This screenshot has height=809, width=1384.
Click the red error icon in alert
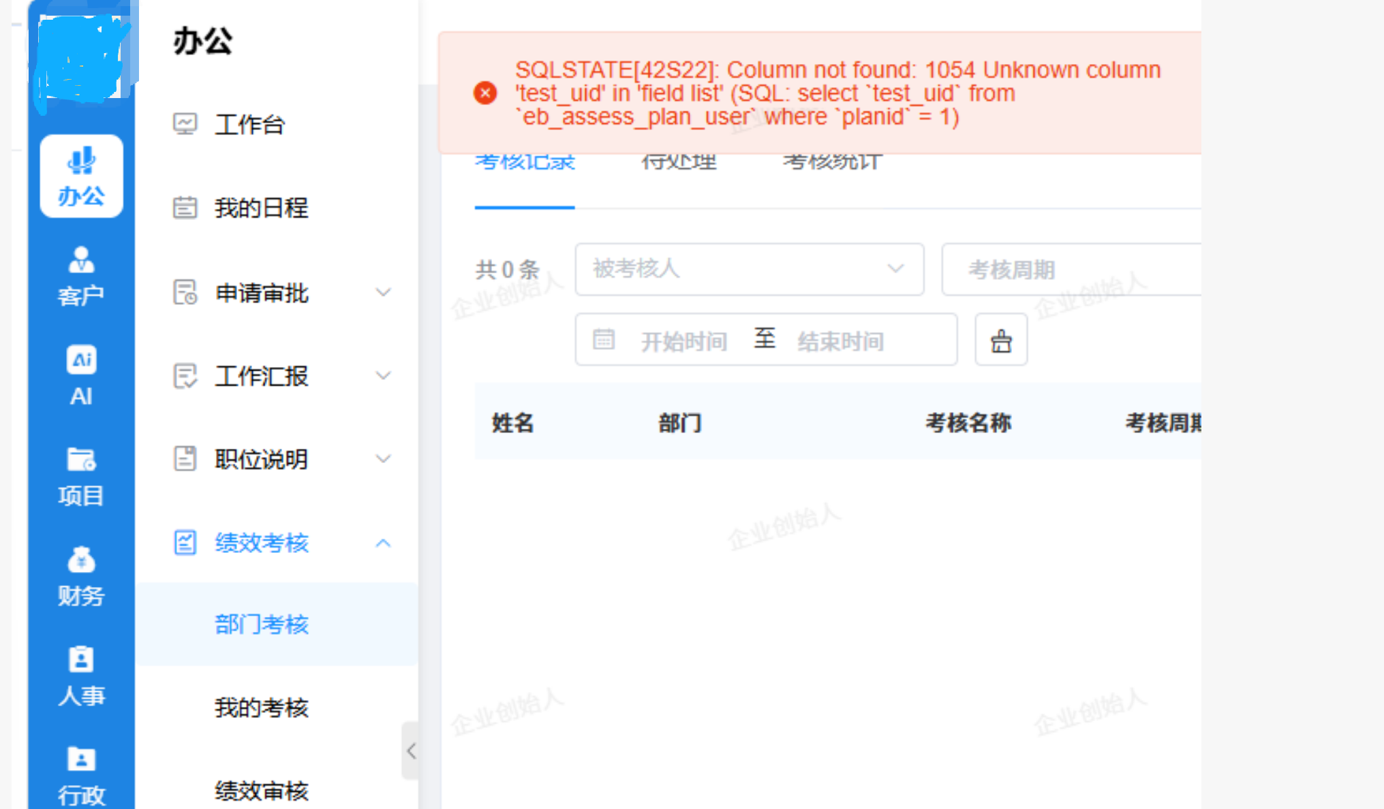tap(485, 93)
